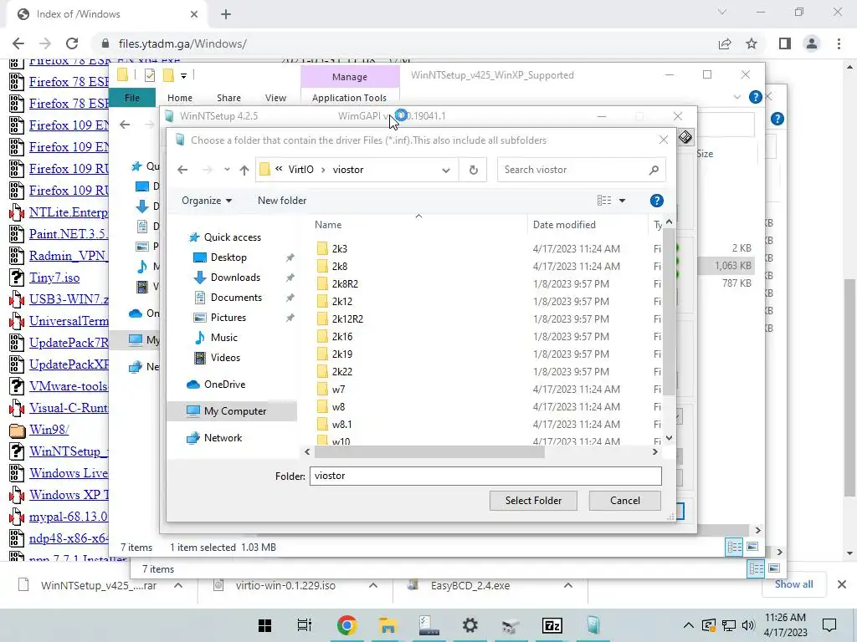Click the Select Folder button
Viewport: 857px width, 642px height.
pyautogui.click(x=533, y=501)
